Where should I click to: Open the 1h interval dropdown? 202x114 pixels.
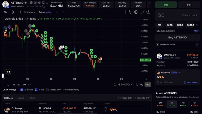(x=5, y=12)
